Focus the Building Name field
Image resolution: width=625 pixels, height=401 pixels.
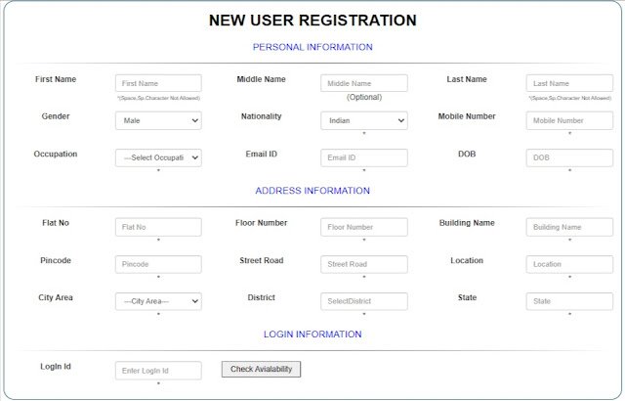[x=569, y=227]
